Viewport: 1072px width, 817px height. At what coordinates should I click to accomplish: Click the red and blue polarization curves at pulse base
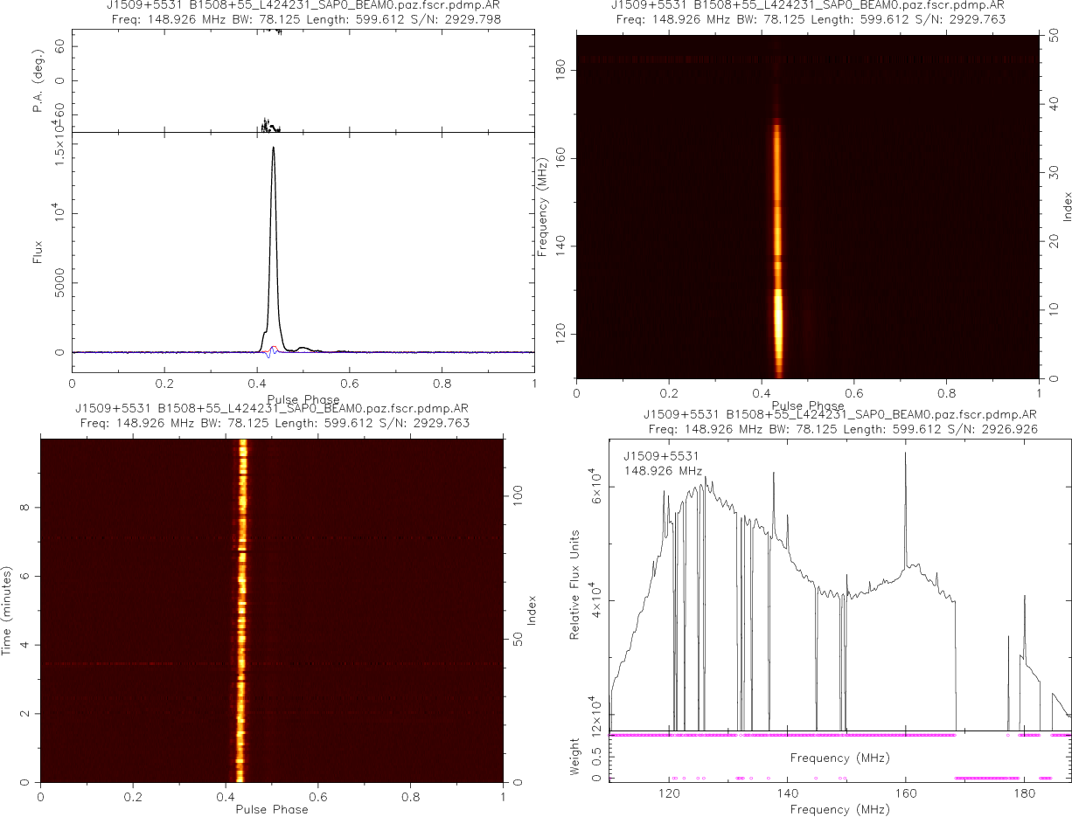[x=272, y=351]
